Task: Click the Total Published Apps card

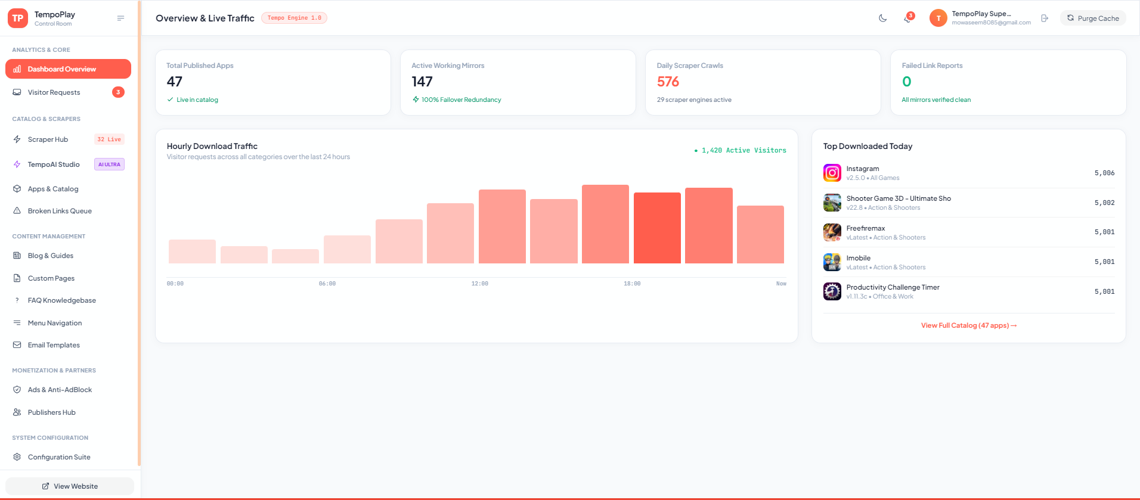Action: (273, 82)
